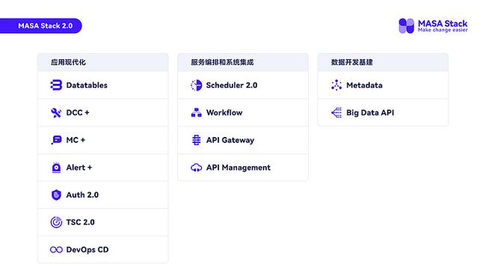Click the Metadata nodes icon
The width and height of the screenshot is (486, 274).
pyautogui.click(x=336, y=85)
